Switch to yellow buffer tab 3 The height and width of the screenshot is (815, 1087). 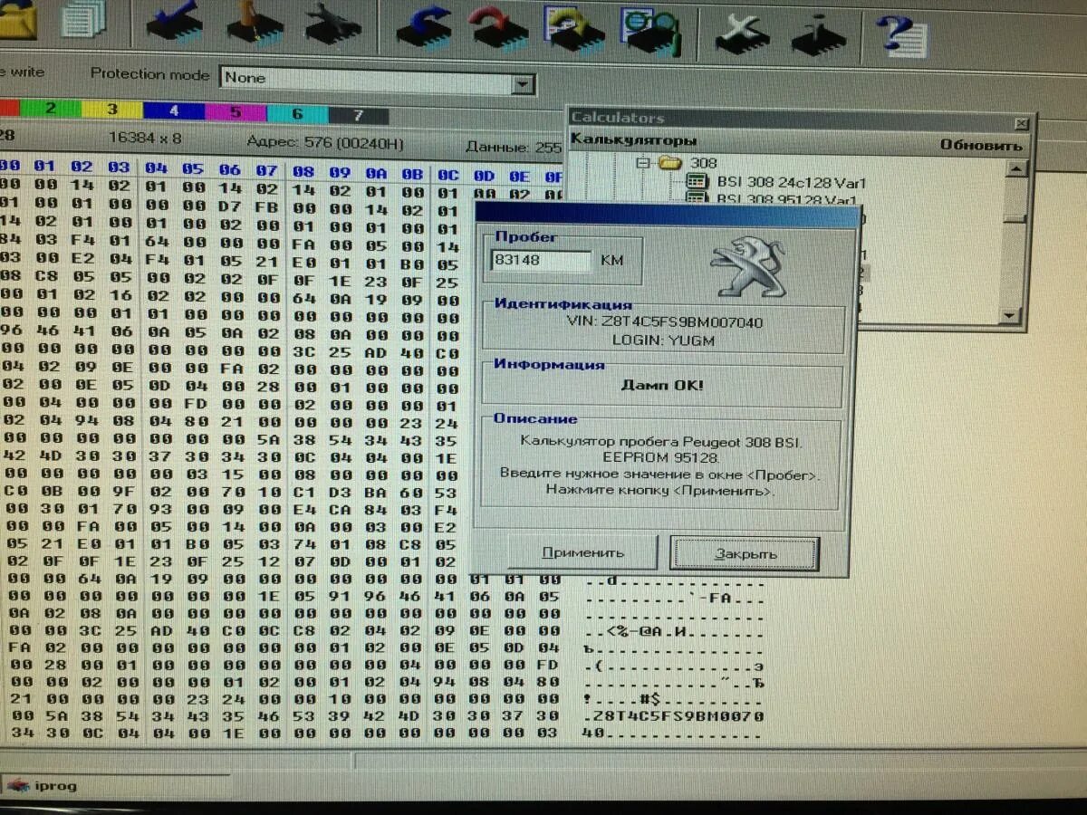(112, 110)
